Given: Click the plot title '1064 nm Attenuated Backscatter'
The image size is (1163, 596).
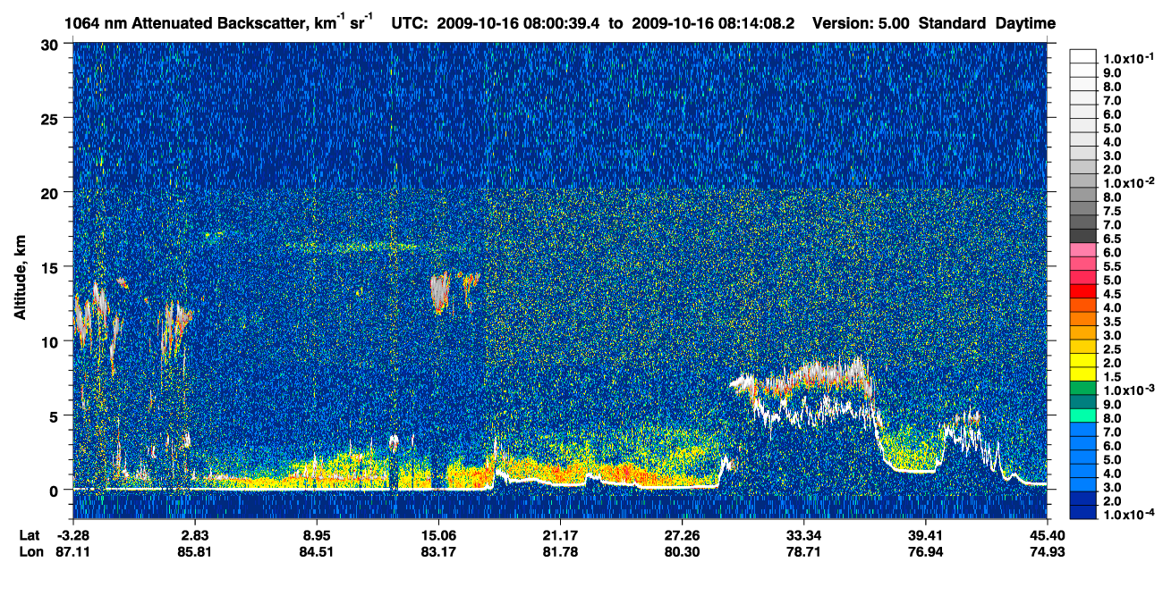Looking at the screenshot, I should coord(185,23).
